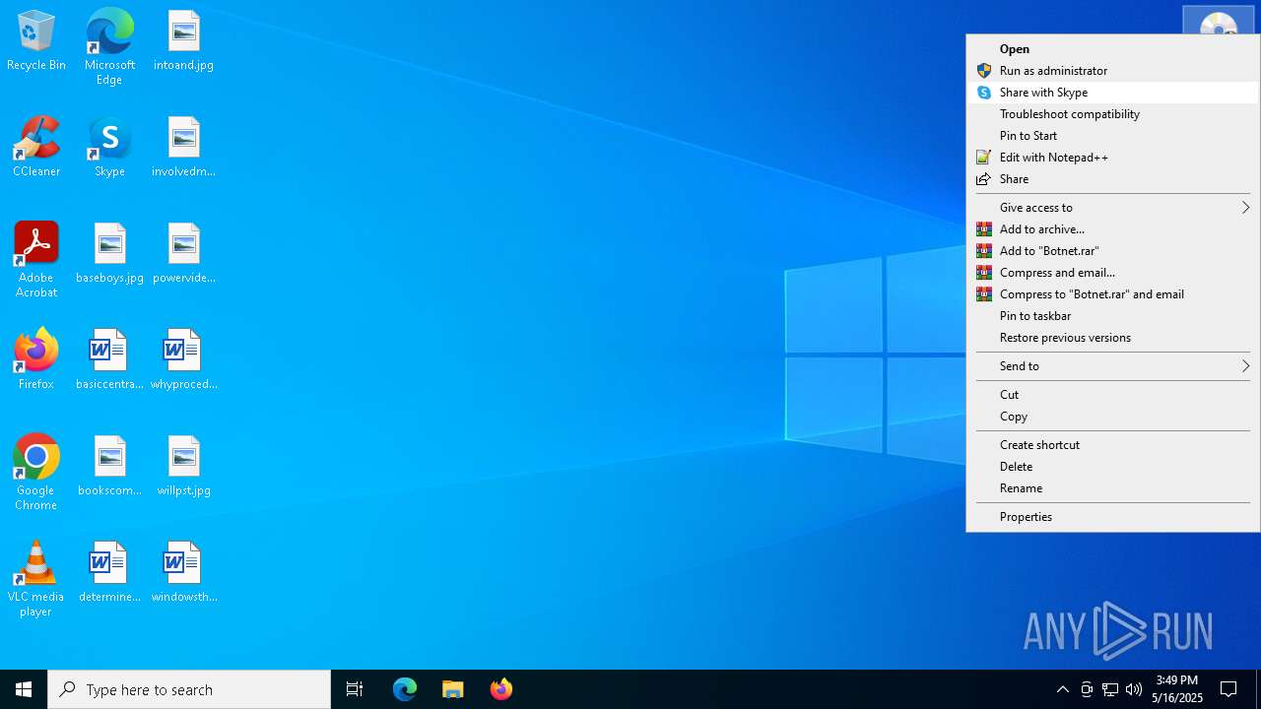This screenshot has width=1261, height=709.
Task: Select Create shortcut
Action: (x=1113, y=445)
